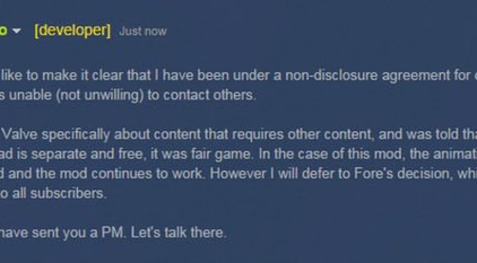Click the "Just now" timestamp

tap(143, 31)
